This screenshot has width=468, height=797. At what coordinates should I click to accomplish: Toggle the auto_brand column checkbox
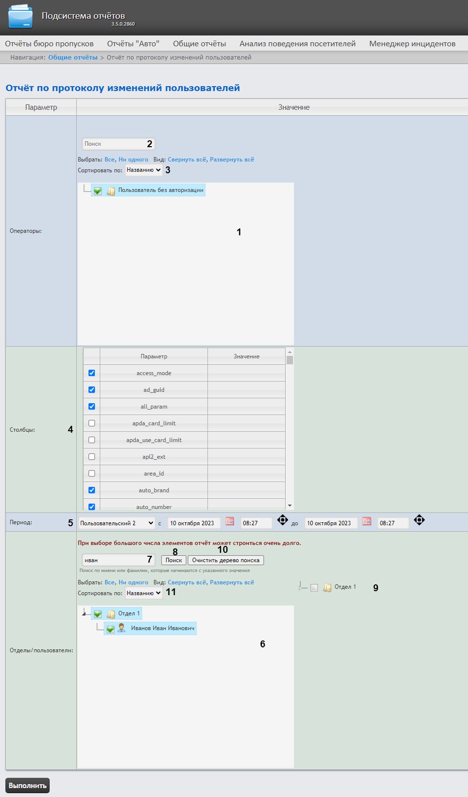(x=91, y=490)
